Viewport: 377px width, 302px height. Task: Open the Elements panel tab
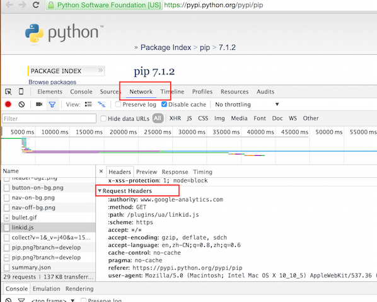click(50, 91)
